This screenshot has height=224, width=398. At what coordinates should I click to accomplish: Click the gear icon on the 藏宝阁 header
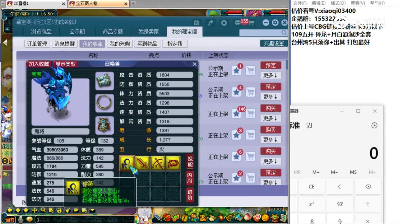pyautogui.click(x=275, y=23)
